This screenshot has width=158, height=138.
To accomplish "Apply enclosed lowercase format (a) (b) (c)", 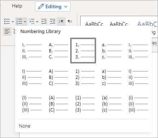I will 112,104.
